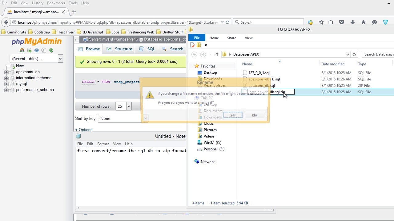Open Notepad Format menu
The image size is (394, 221).
tap(103, 144)
